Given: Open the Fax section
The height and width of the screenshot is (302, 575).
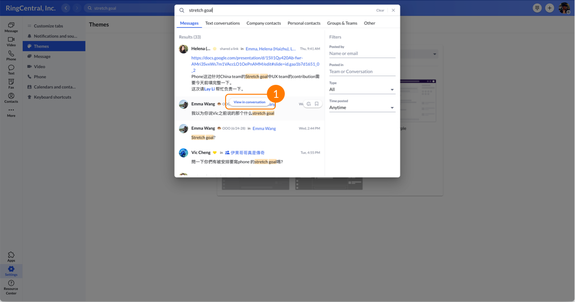Looking at the screenshot, I should tap(11, 84).
